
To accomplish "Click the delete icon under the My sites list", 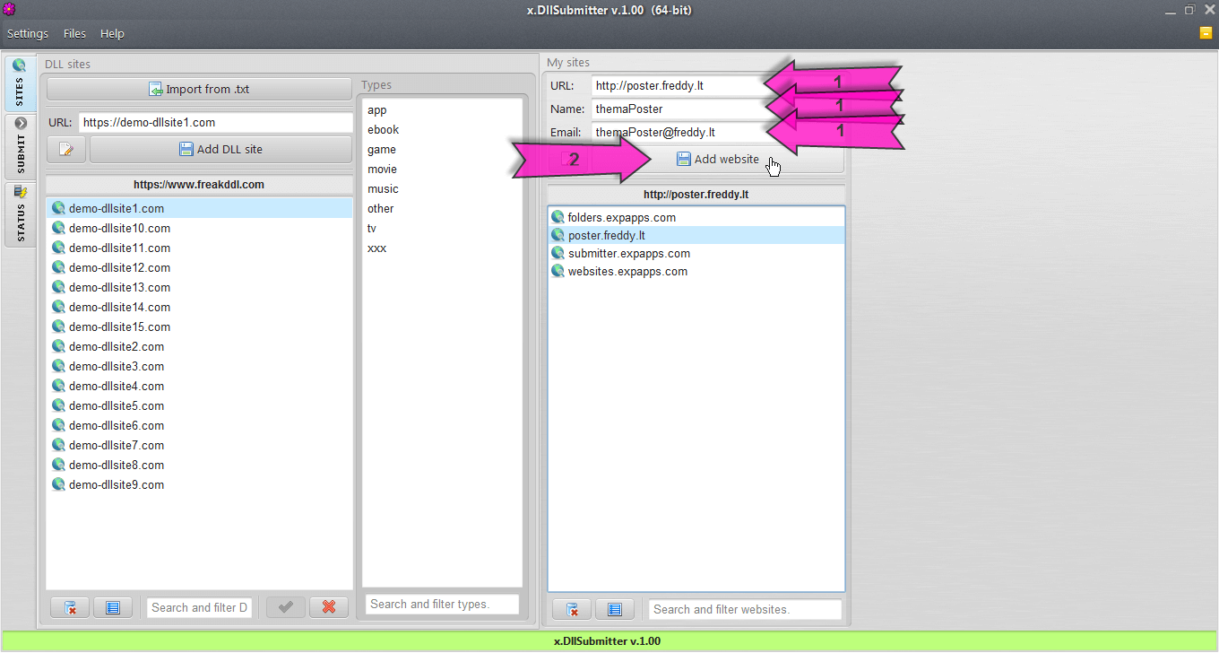I will 571,609.
